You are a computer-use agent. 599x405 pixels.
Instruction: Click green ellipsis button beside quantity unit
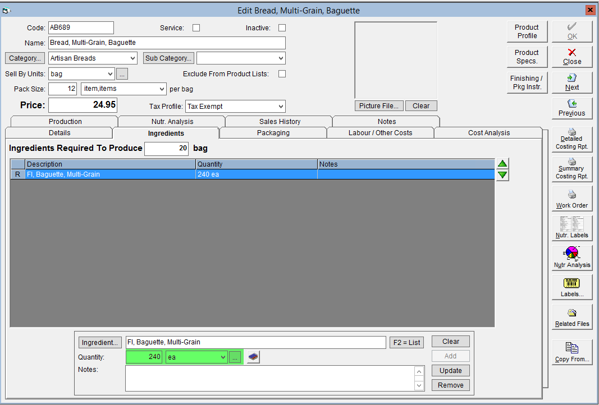point(235,357)
